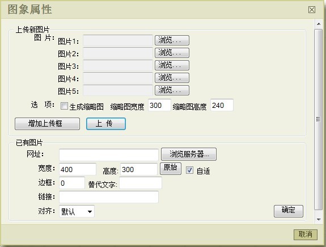Click the scrollbar down arrow

pos(319,219)
